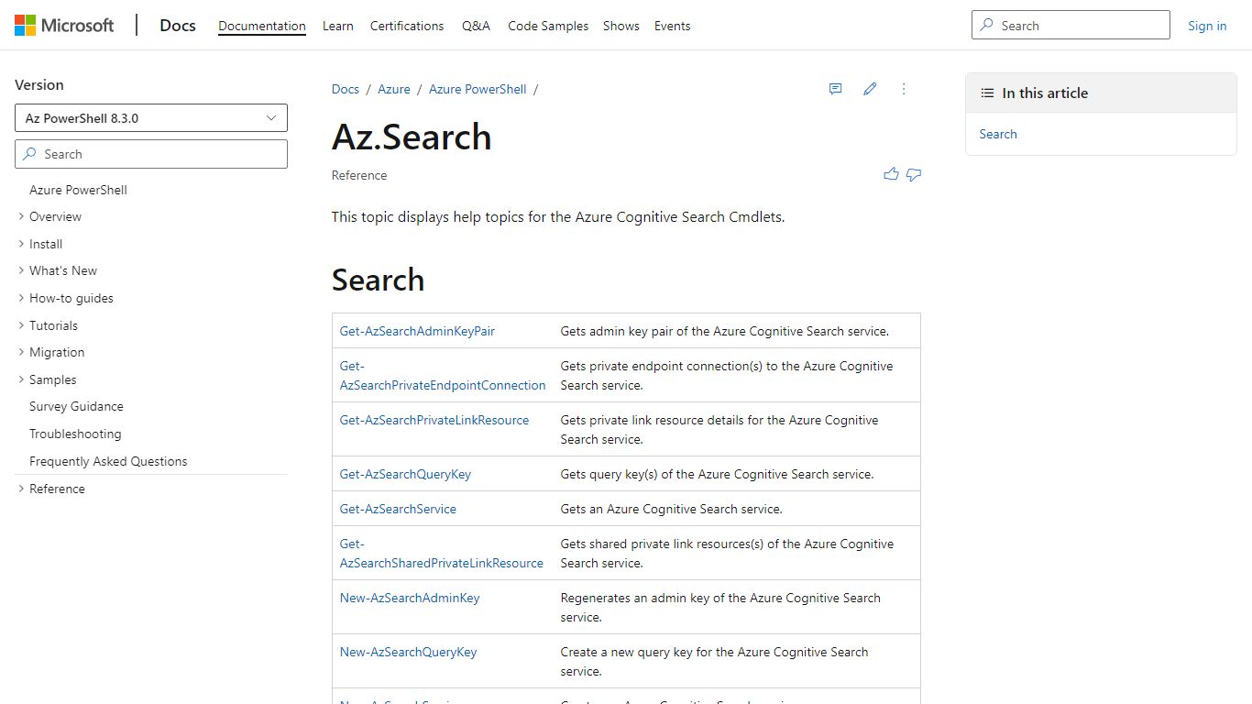Screen dimensions: 1252x704
Task: Expand the Samples tree node
Action: coord(21,379)
